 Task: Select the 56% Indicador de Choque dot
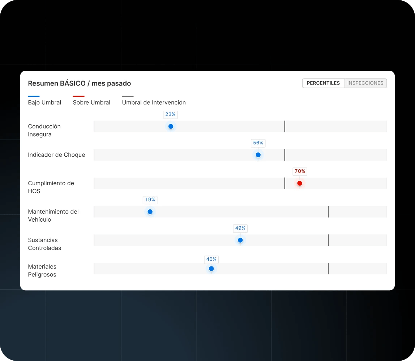click(x=258, y=155)
